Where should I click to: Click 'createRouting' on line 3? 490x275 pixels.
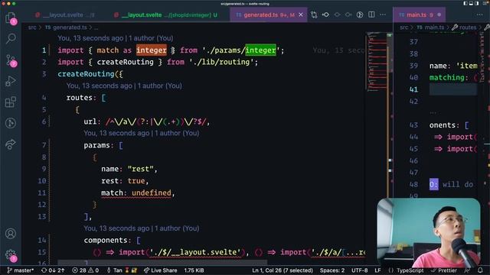tap(86, 74)
